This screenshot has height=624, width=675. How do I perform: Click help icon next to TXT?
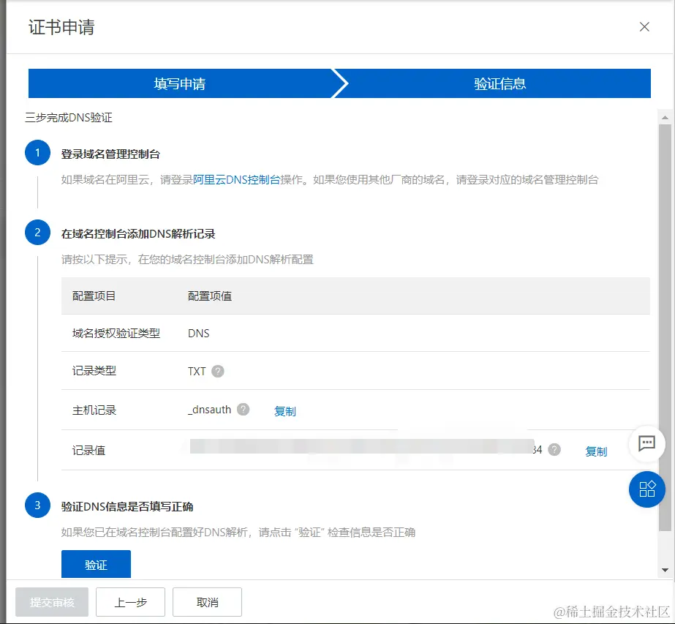218,371
